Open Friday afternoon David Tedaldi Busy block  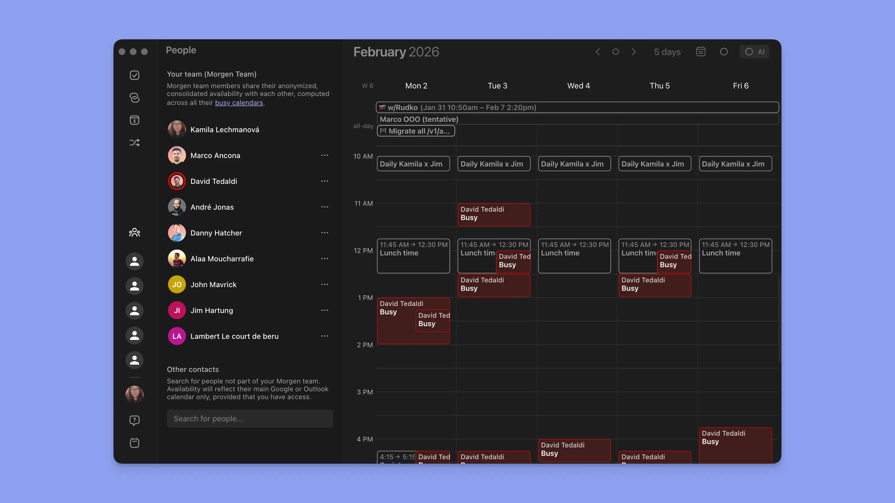[735, 445]
